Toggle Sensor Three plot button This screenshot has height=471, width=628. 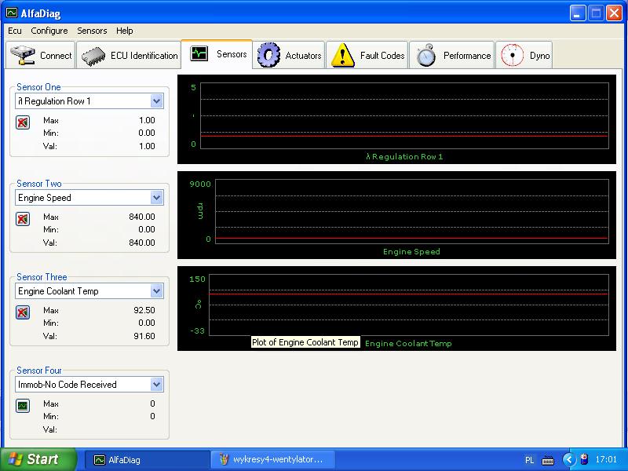click(23, 312)
